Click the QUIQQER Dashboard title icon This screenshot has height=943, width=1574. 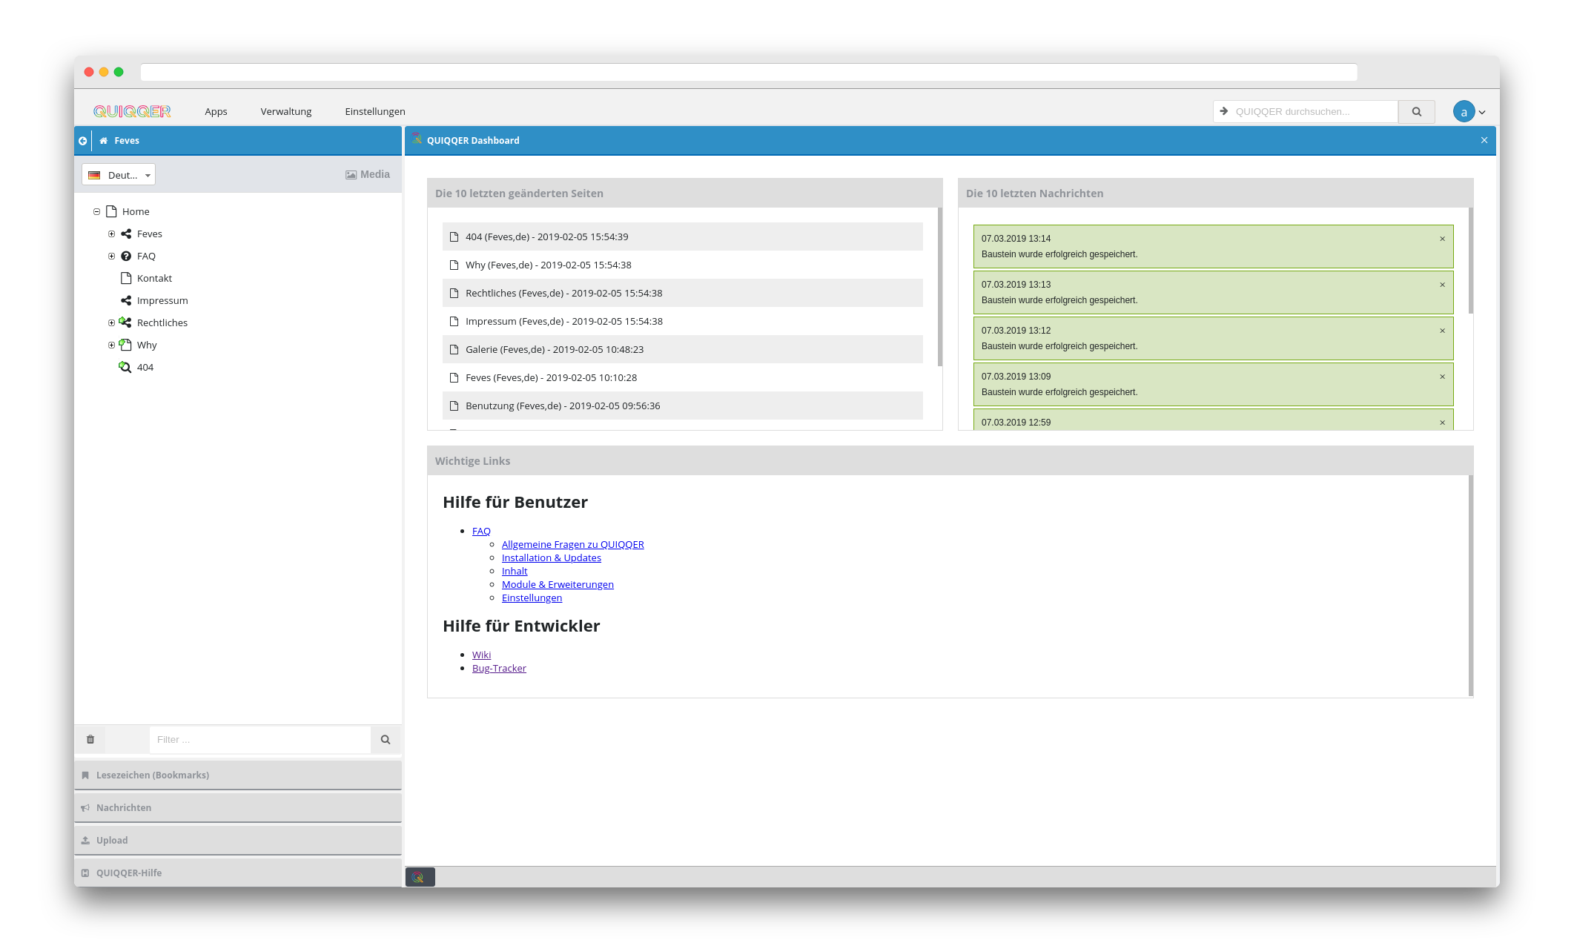[417, 139]
